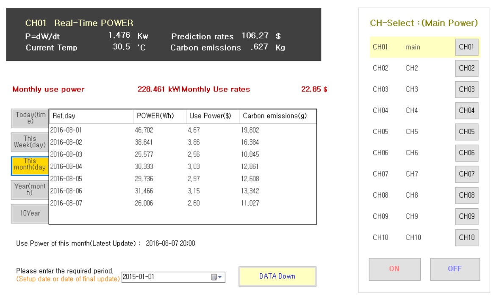The width and height of the screenshot is (491, 295).
Task: Click the 'main' channel name label
Action: [x=413, y=47]
